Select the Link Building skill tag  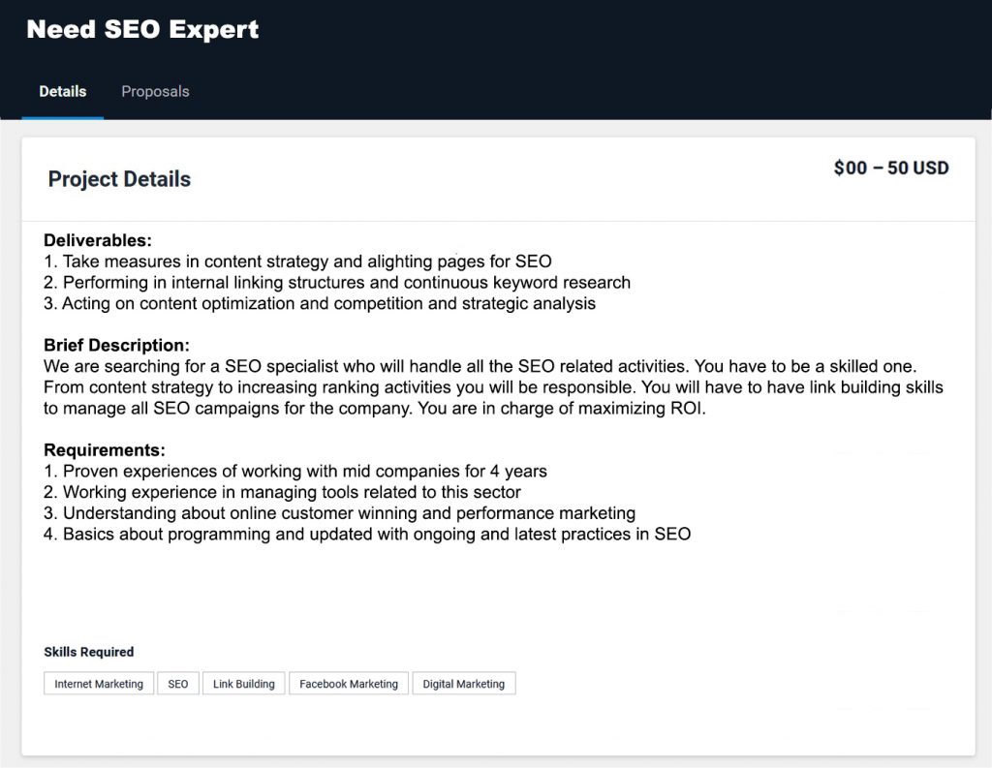click(x=243, y=683)
